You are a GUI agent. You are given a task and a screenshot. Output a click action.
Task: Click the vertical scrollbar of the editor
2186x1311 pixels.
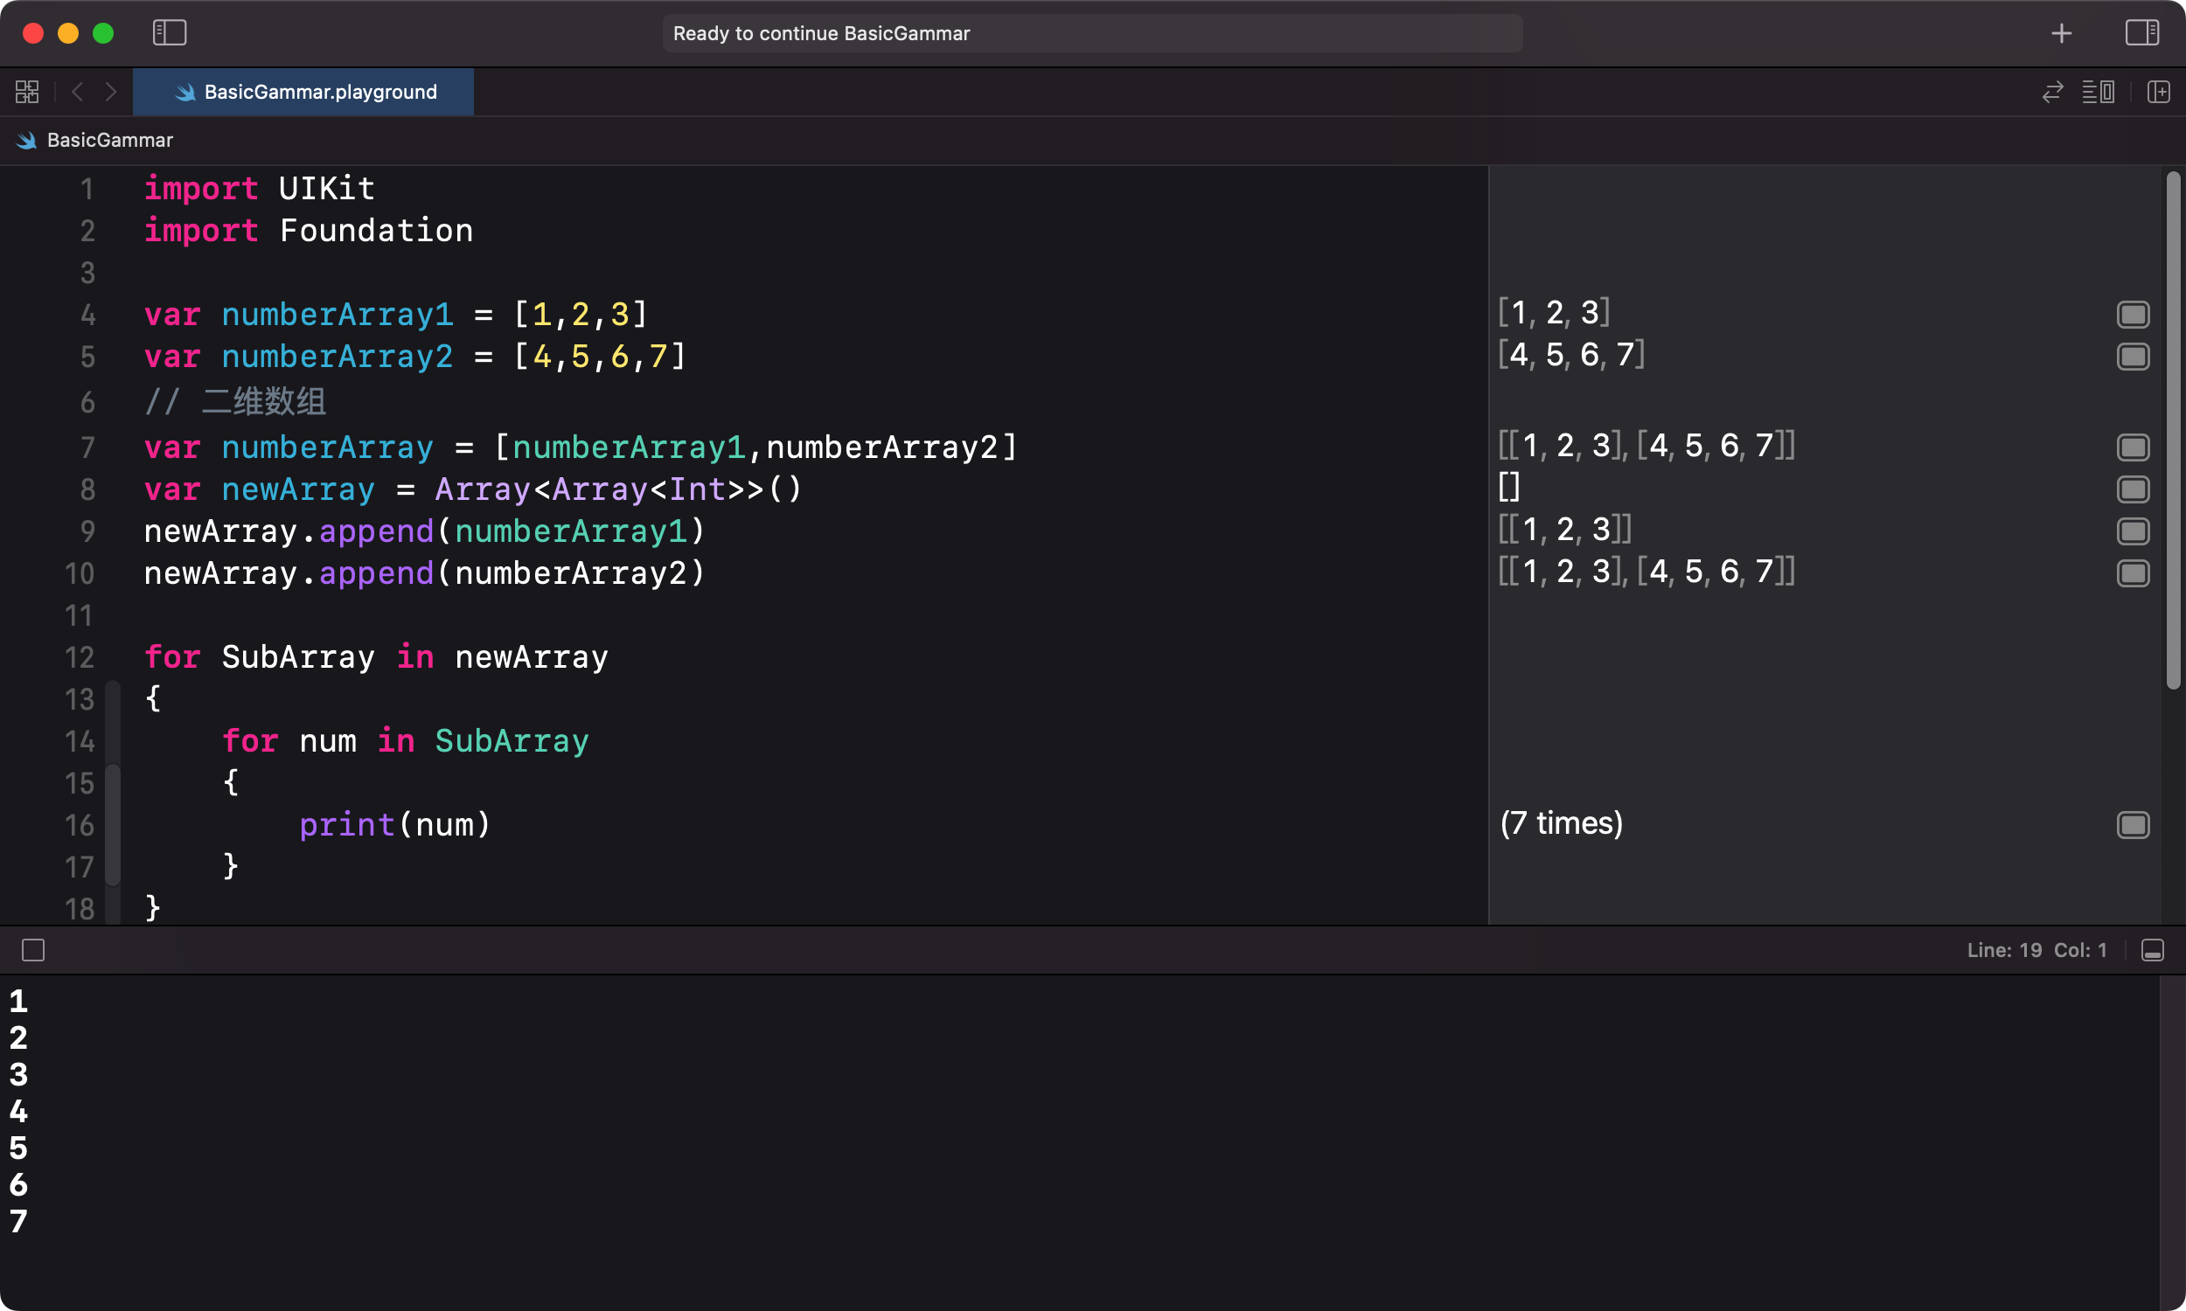pyautogui.click(x=2173, y=430)
